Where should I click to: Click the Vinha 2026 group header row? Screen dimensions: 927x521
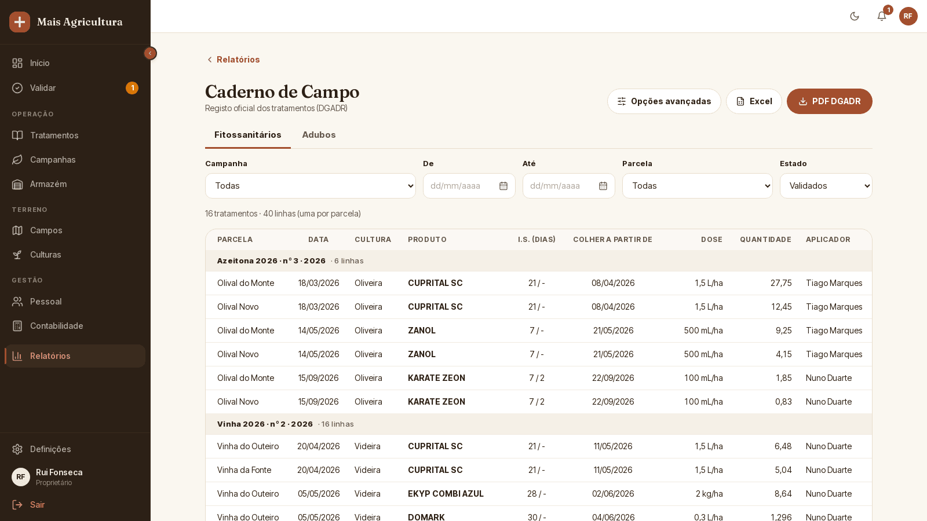(x=539, y=424)
